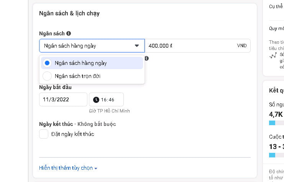284x182 pixels.
Task: Click info icon next to Ngân sách label
Action: [x=69, y=33]
